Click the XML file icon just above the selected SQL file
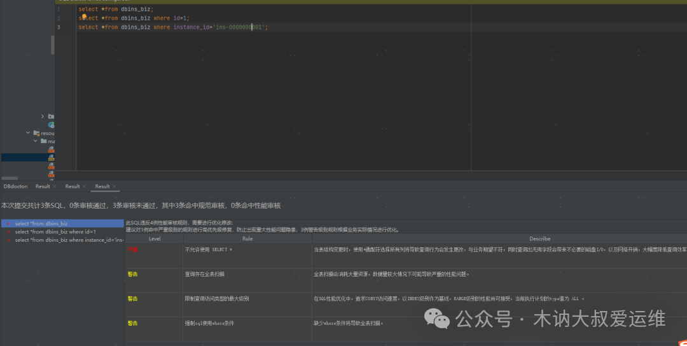The height and width of the screenshot is (346, 687). click(52, 149)
